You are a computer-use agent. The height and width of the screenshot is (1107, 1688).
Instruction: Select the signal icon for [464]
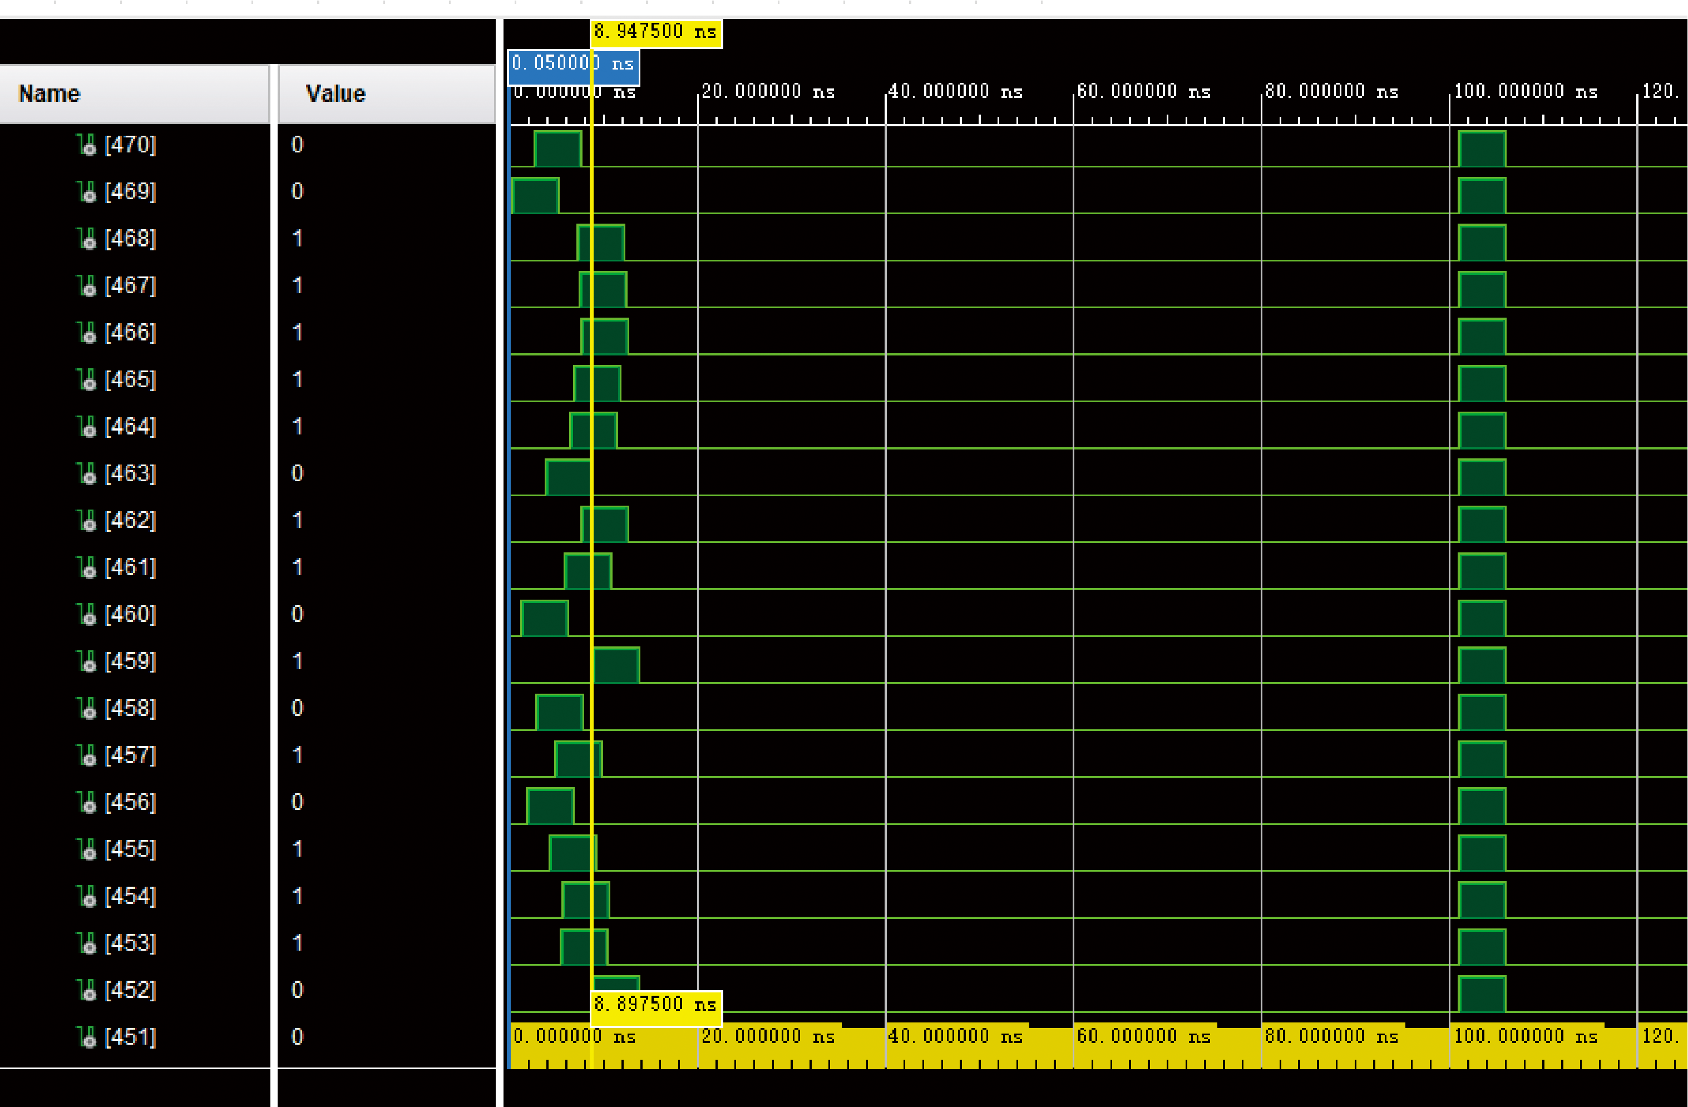[87, 426]
